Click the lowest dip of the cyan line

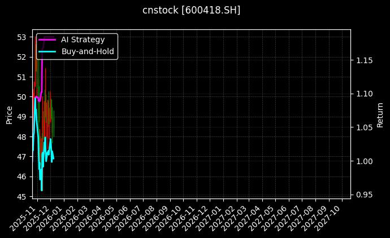click(42, 190)
